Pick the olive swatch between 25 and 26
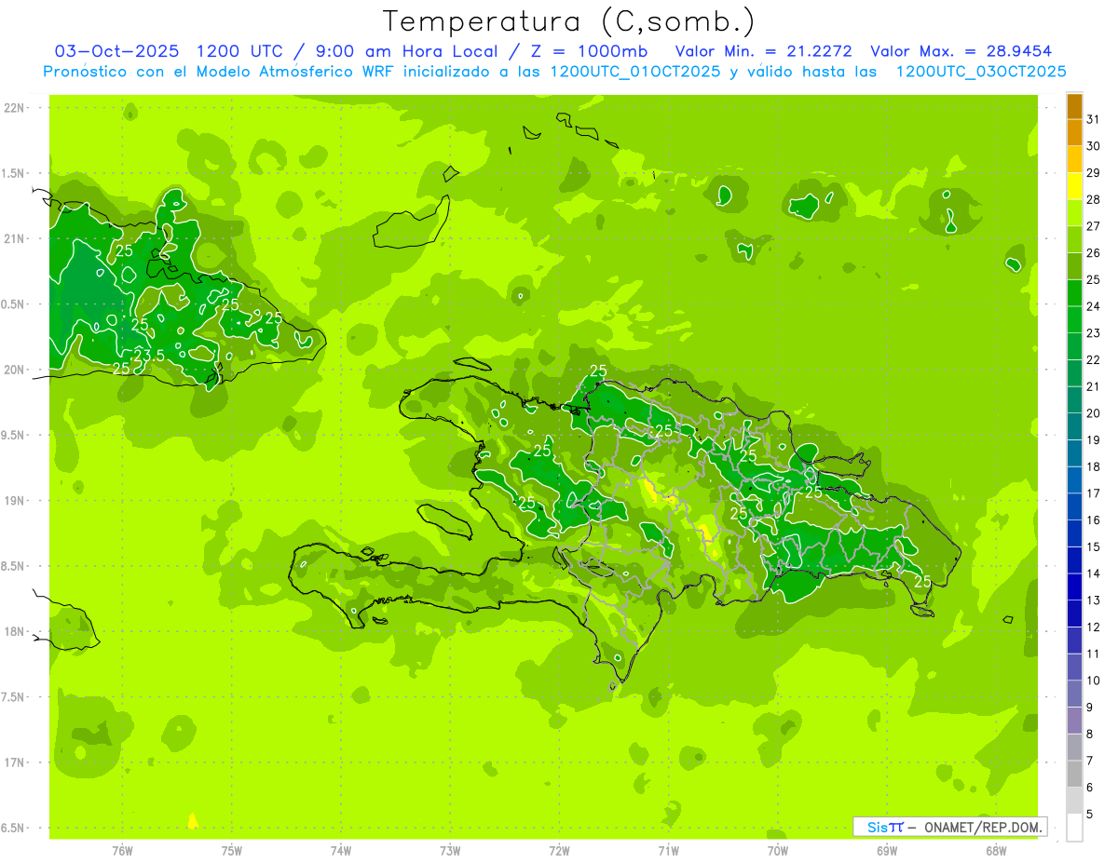The height and width of the screenshot is (863, 1118). [1074, 266]
